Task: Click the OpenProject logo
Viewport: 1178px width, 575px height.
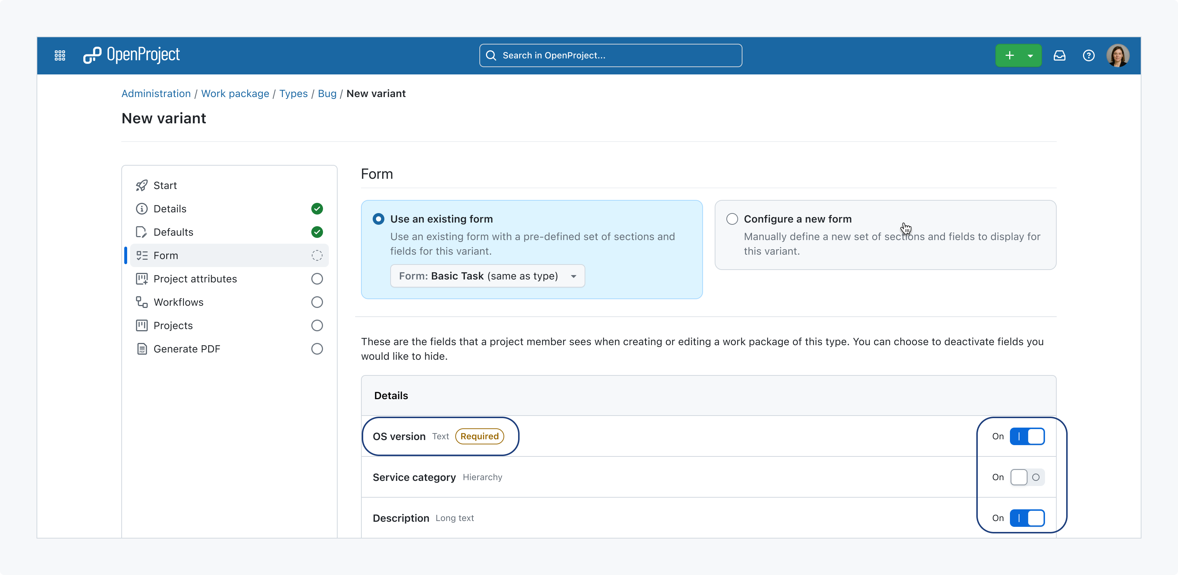Action: (x=132, y=55)
